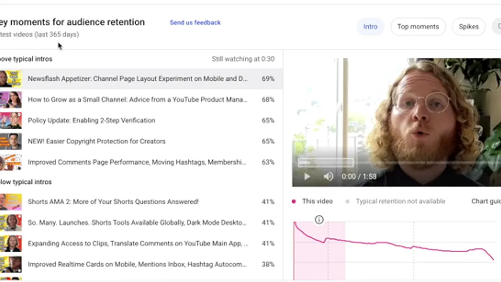Click the Still watching at 0:30 header
Viewport: 501px width, 282px height.
[x=243, y=59]
